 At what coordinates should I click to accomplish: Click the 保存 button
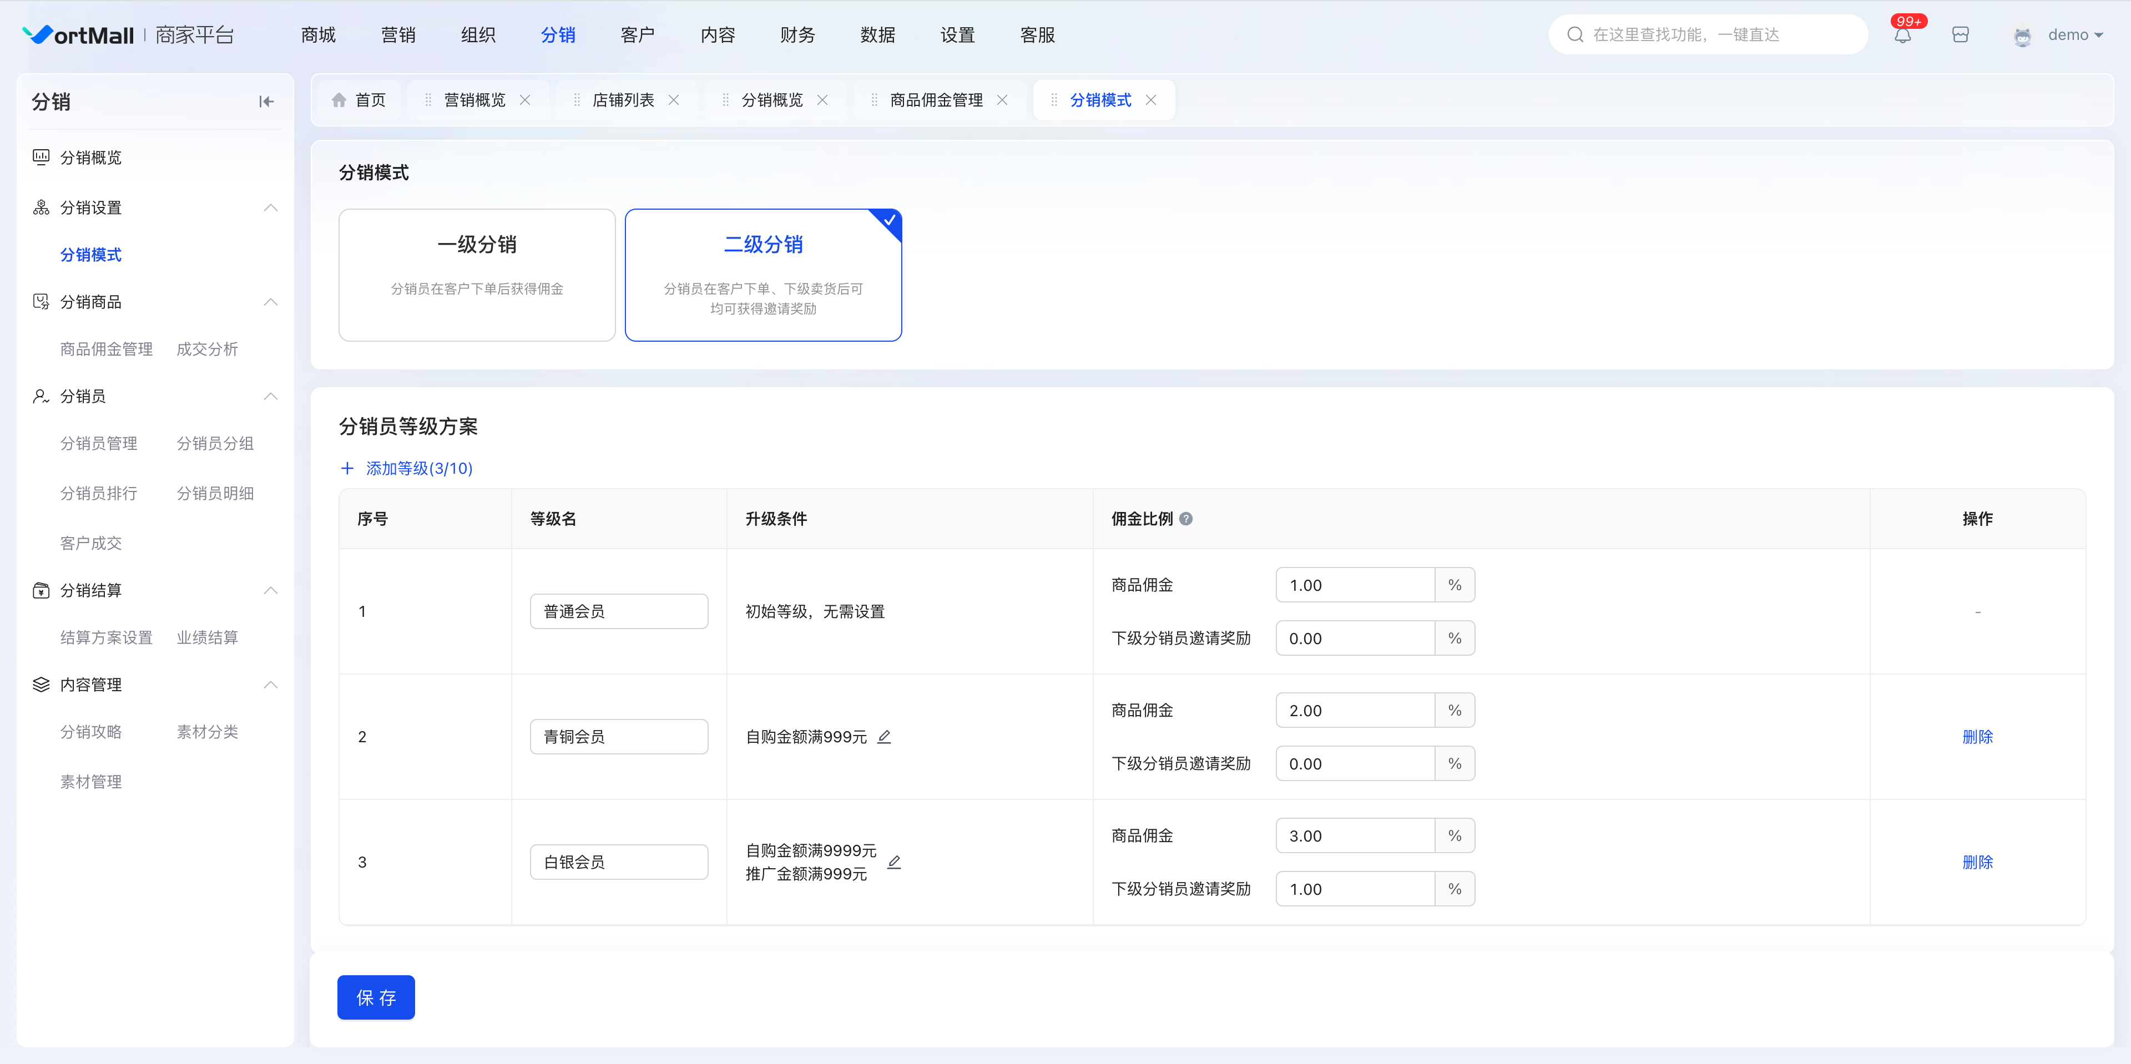[x=376, y=998]
